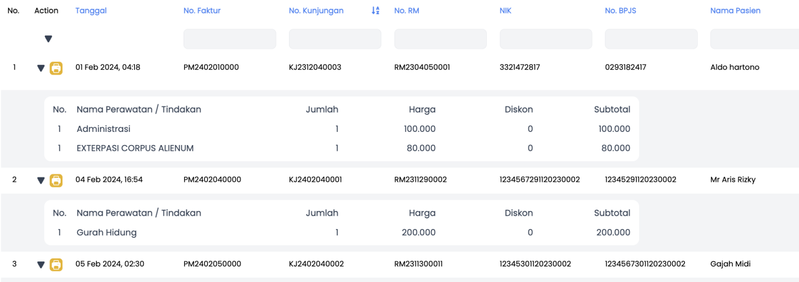Sort by No. Faktur column header
This screenshot has width=799, height=282.
pos(202,11)
